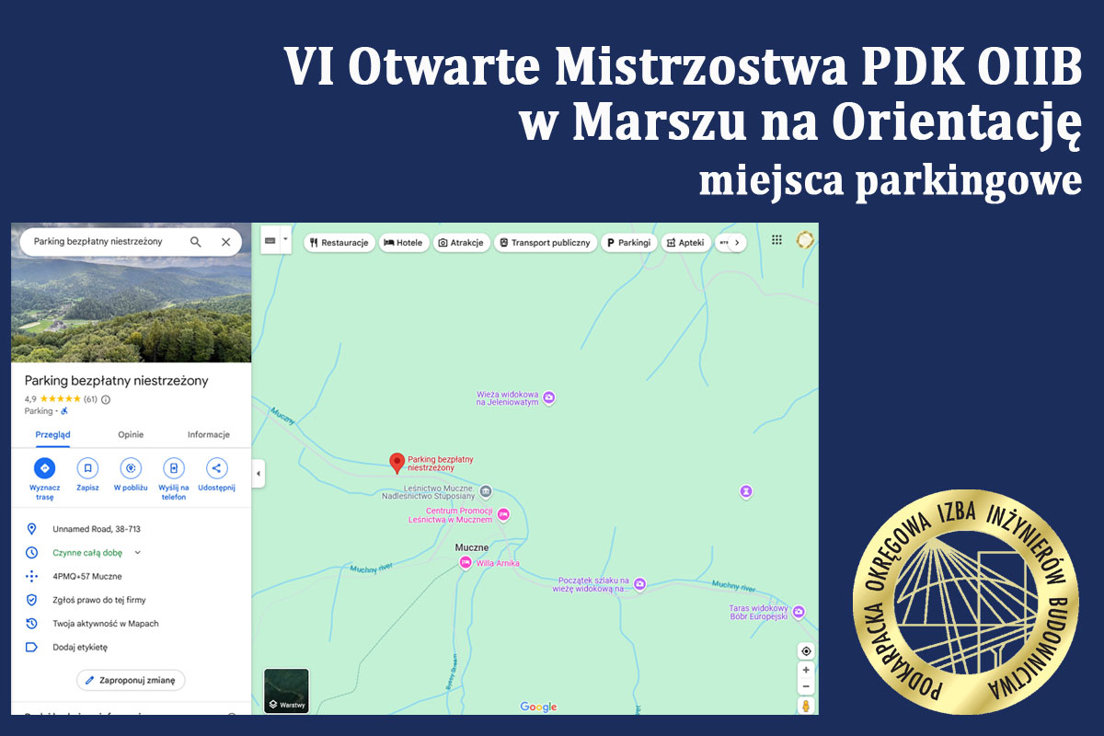Select the 'Transport publiczny' filter chip
This screenshot has height=736, width=1104.
pyautogui.click(x=546, y=243)
